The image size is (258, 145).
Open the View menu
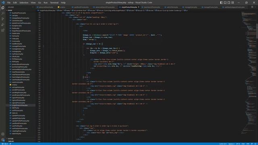[x=33, y=3]
